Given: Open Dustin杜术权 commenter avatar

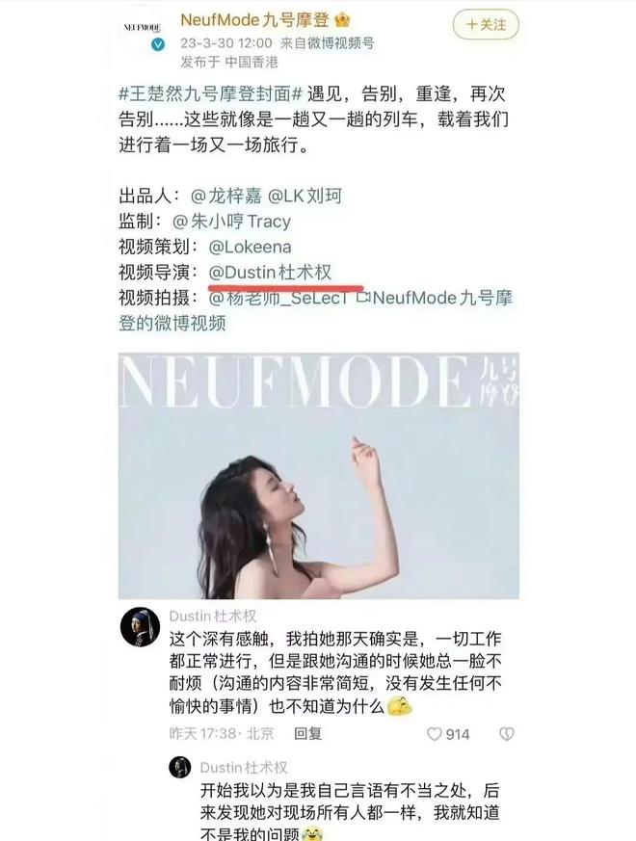Looking at the screenshot, I should click(x=140, y=627).
